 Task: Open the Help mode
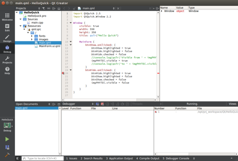point(7,71)
